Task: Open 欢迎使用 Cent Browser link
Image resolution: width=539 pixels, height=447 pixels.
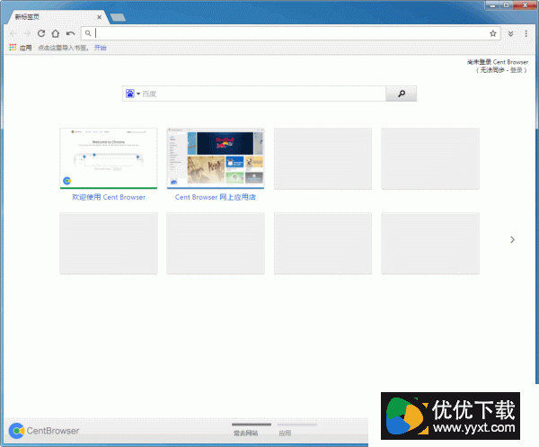Action: [109, 197]
